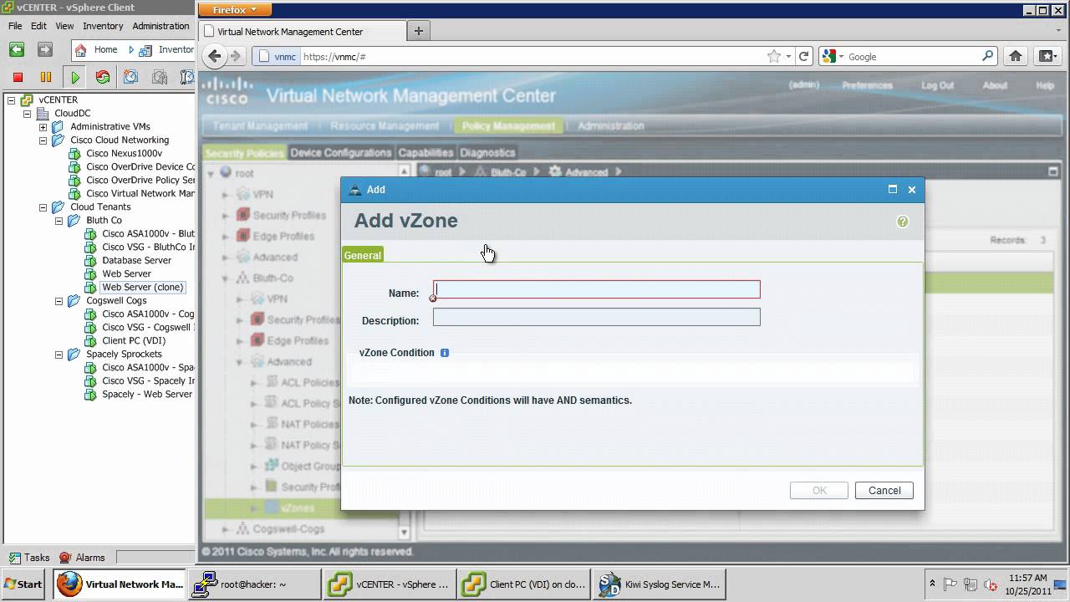Collapse Bluth Co folder

tap(59, 221)
